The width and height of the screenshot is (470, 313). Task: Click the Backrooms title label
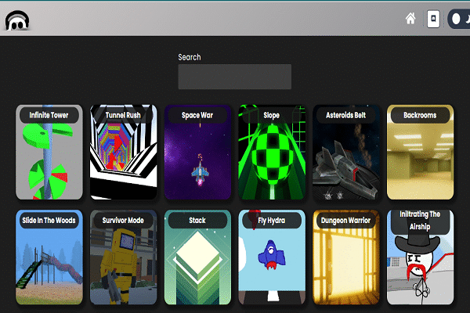pos(420,115)
